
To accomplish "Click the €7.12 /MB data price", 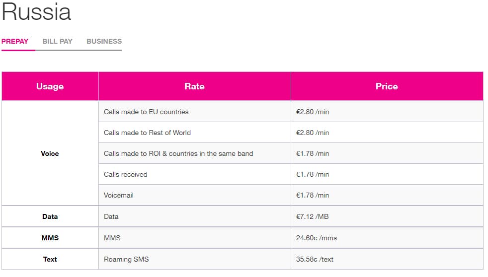I will click(312, 216).
